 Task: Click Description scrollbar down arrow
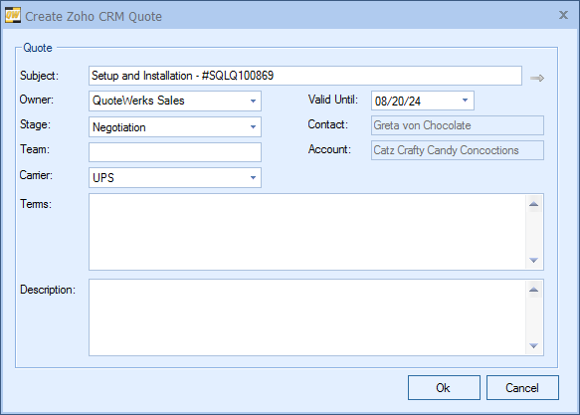pos(534,346)
